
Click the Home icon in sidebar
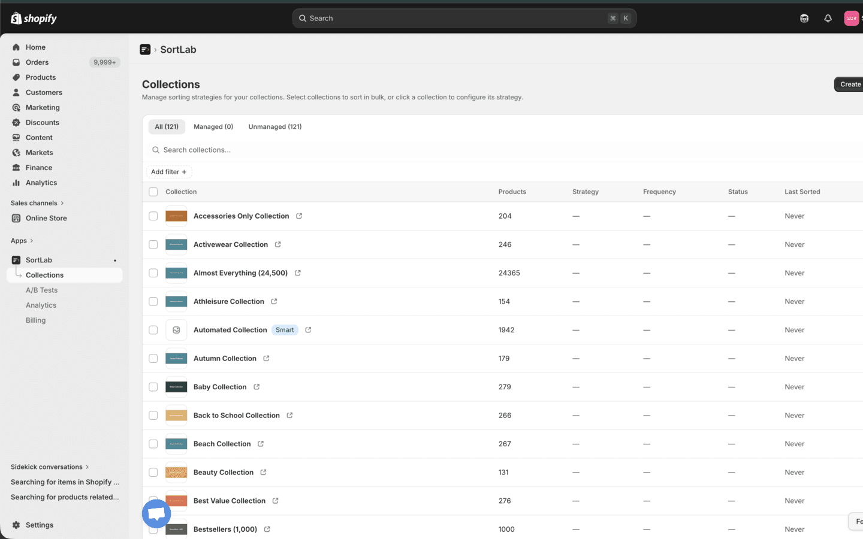click(x=16, y=47)
